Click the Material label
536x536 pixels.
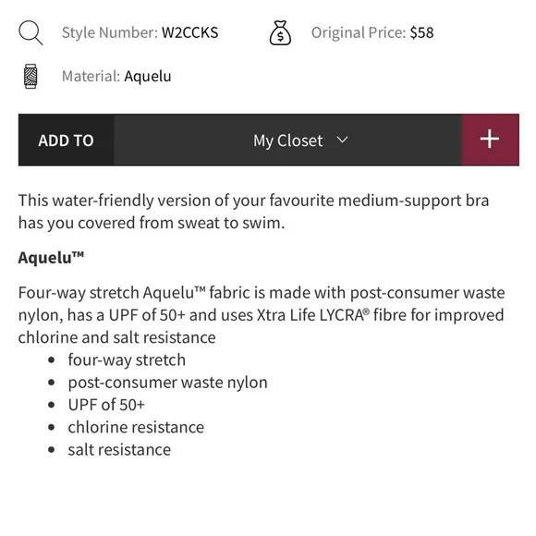pos(91,76)
